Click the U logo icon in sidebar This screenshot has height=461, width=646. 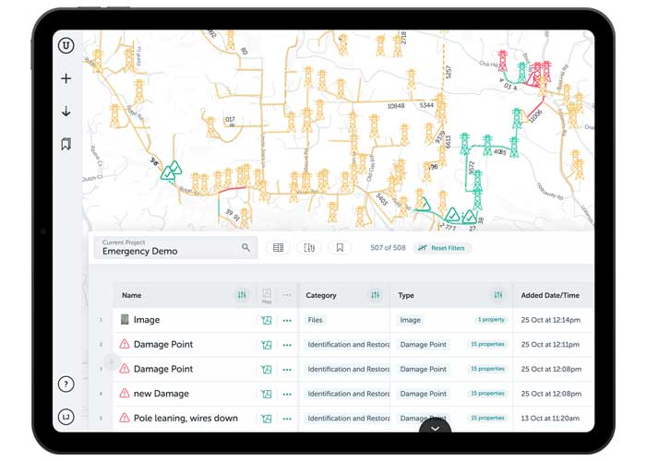66,45
